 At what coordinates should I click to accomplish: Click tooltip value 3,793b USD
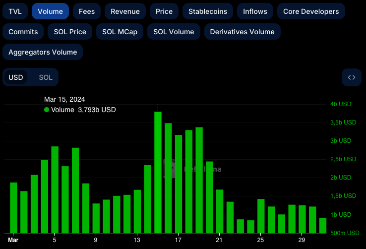(x=97, y=110)
